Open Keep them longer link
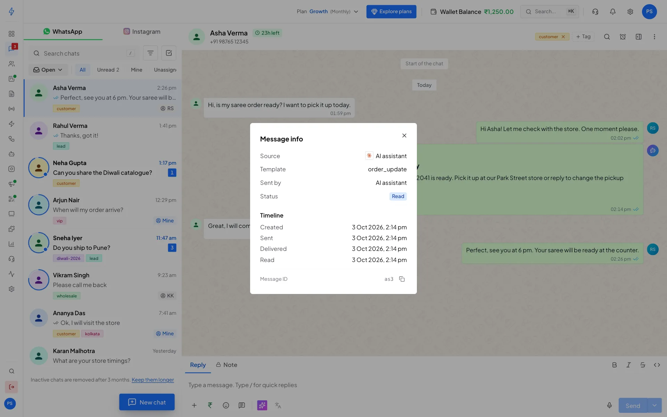The width and height of the screenshot is (667, 417). click(153, 380)
